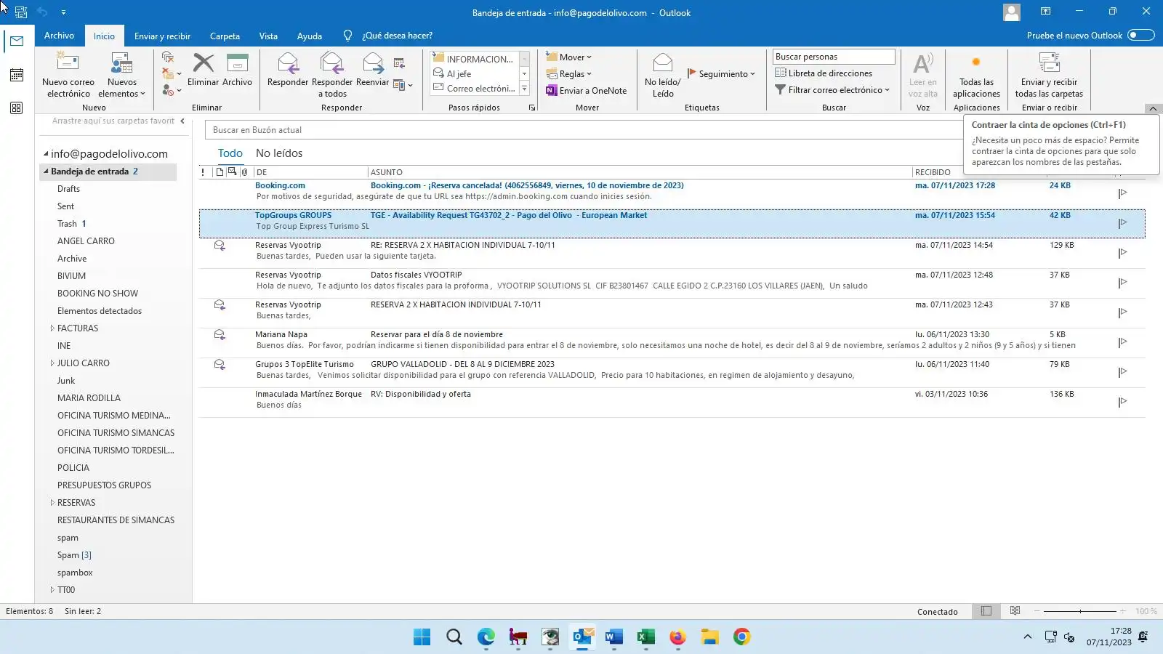This screenshot has width=1163, height=654.
Task: Open the junk mail options dropdown
Action: [x=172, y=90]
